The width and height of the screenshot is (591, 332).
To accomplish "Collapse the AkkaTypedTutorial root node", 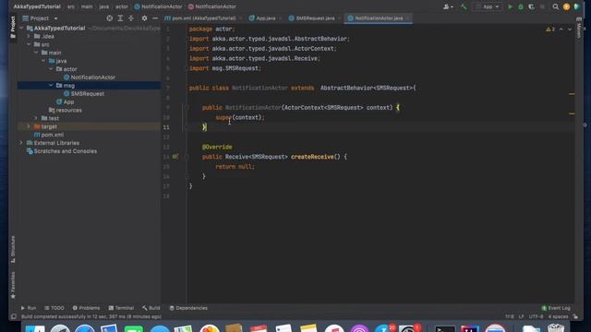I will tap(21, 29).
